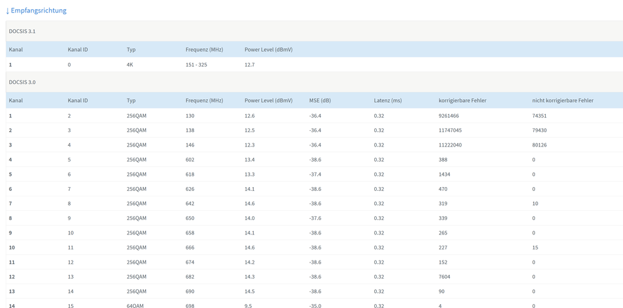The width and height of the screenshot is (623, 308).
Task: Click the uncorrectable errors value 10
Action: [x=535, y=203]
